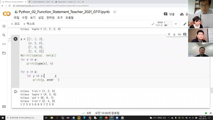This screenshot has height=120, width=213.
Task: Open the 수정 menu
Action: tap(25, 18)
